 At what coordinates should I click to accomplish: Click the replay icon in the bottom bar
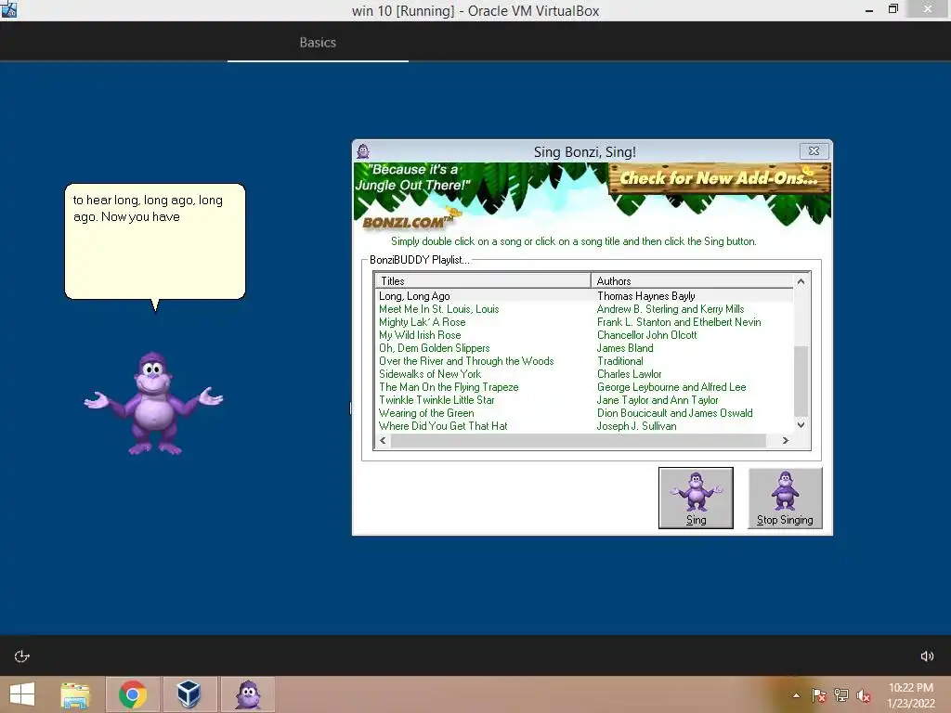coord(22,656)
